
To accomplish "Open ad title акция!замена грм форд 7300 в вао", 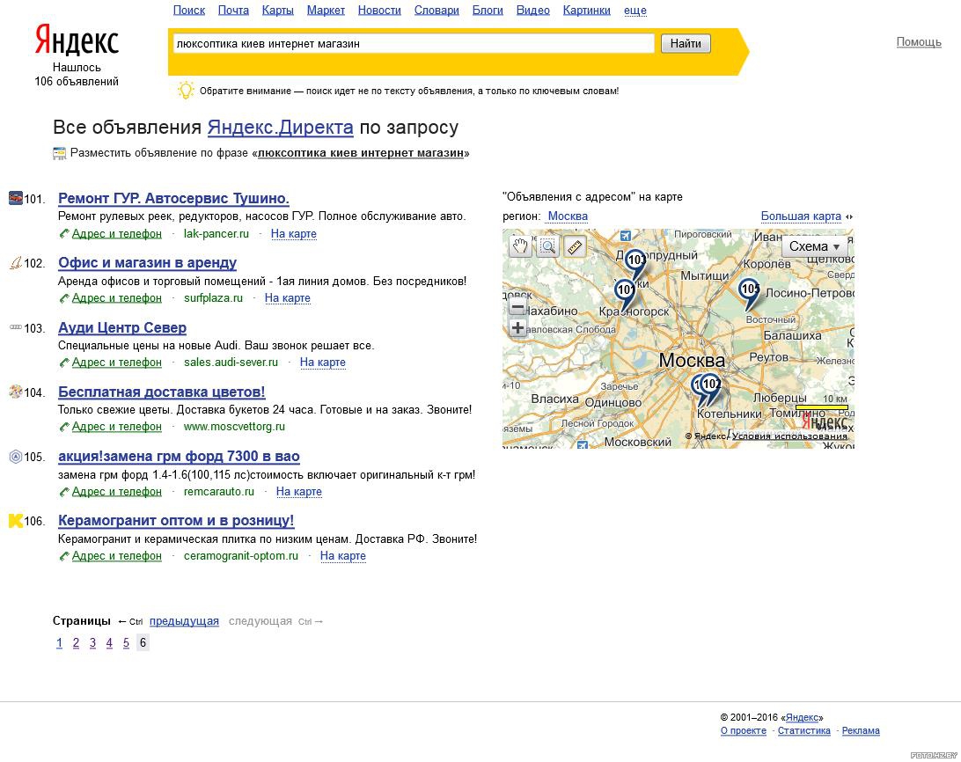I will (179, 456).
